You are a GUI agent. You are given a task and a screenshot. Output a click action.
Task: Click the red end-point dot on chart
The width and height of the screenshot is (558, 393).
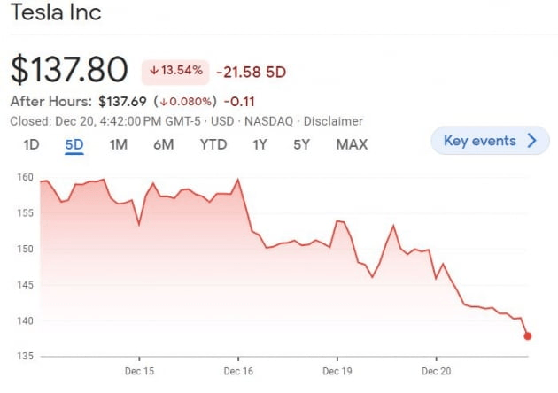(528, 335)
